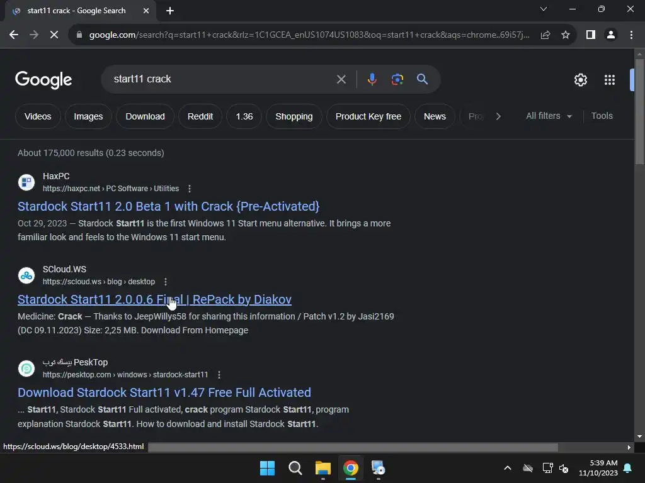Show more filter chips with the arrow
The width and height of the screenshot is (645, 483).
click(x=498, y=116)
